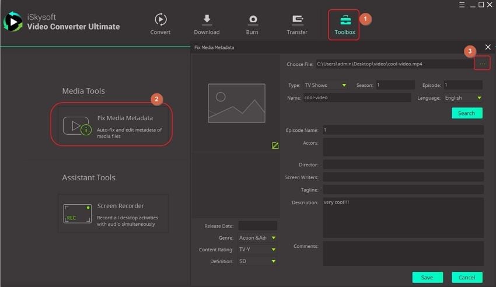The width and height of the screenshot is (496, 287).
Task: Click the Choose File path field
Action: (x=394, y=64)
